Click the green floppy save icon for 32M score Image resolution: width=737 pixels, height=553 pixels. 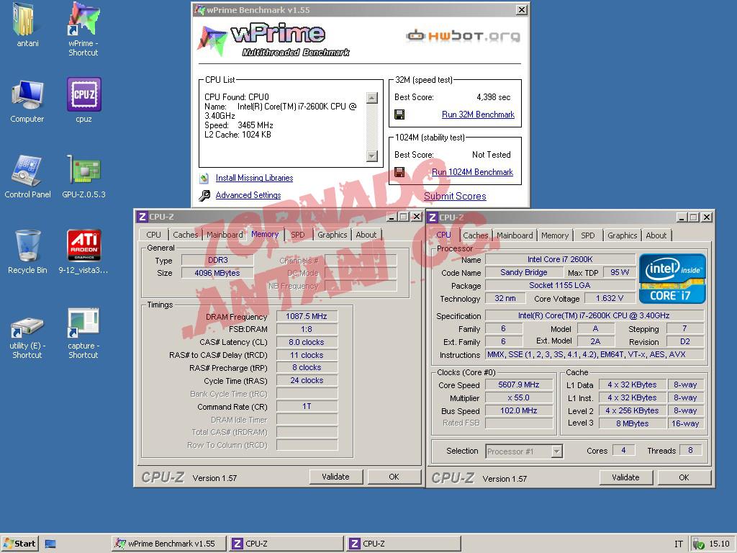[x=399, y=114]
